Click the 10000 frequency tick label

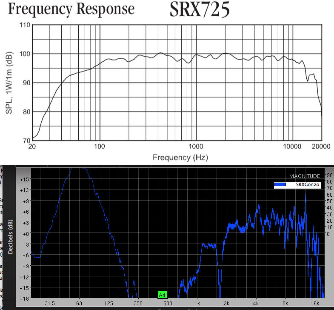(x=292, y=146)
